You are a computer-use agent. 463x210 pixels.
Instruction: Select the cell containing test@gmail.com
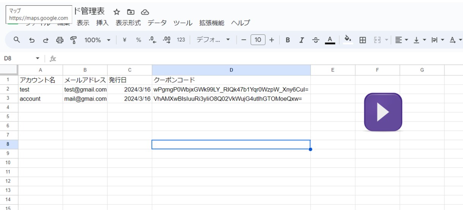[85, 90]
